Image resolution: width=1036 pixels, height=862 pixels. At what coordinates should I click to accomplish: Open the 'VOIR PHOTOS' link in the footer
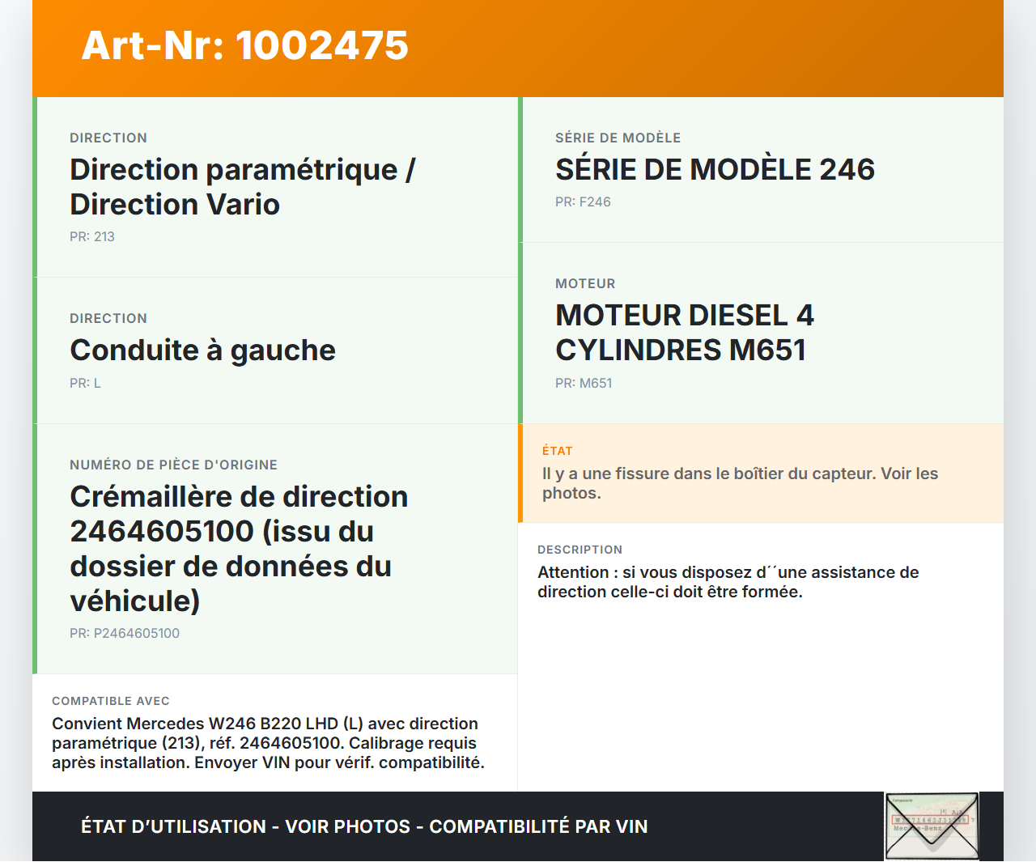coord(346,826)
